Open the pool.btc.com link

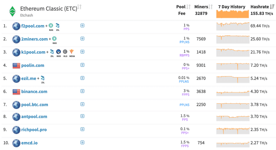point(34,104)
